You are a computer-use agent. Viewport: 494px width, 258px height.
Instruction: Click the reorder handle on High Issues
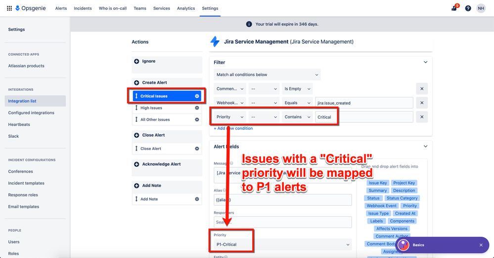136,108
